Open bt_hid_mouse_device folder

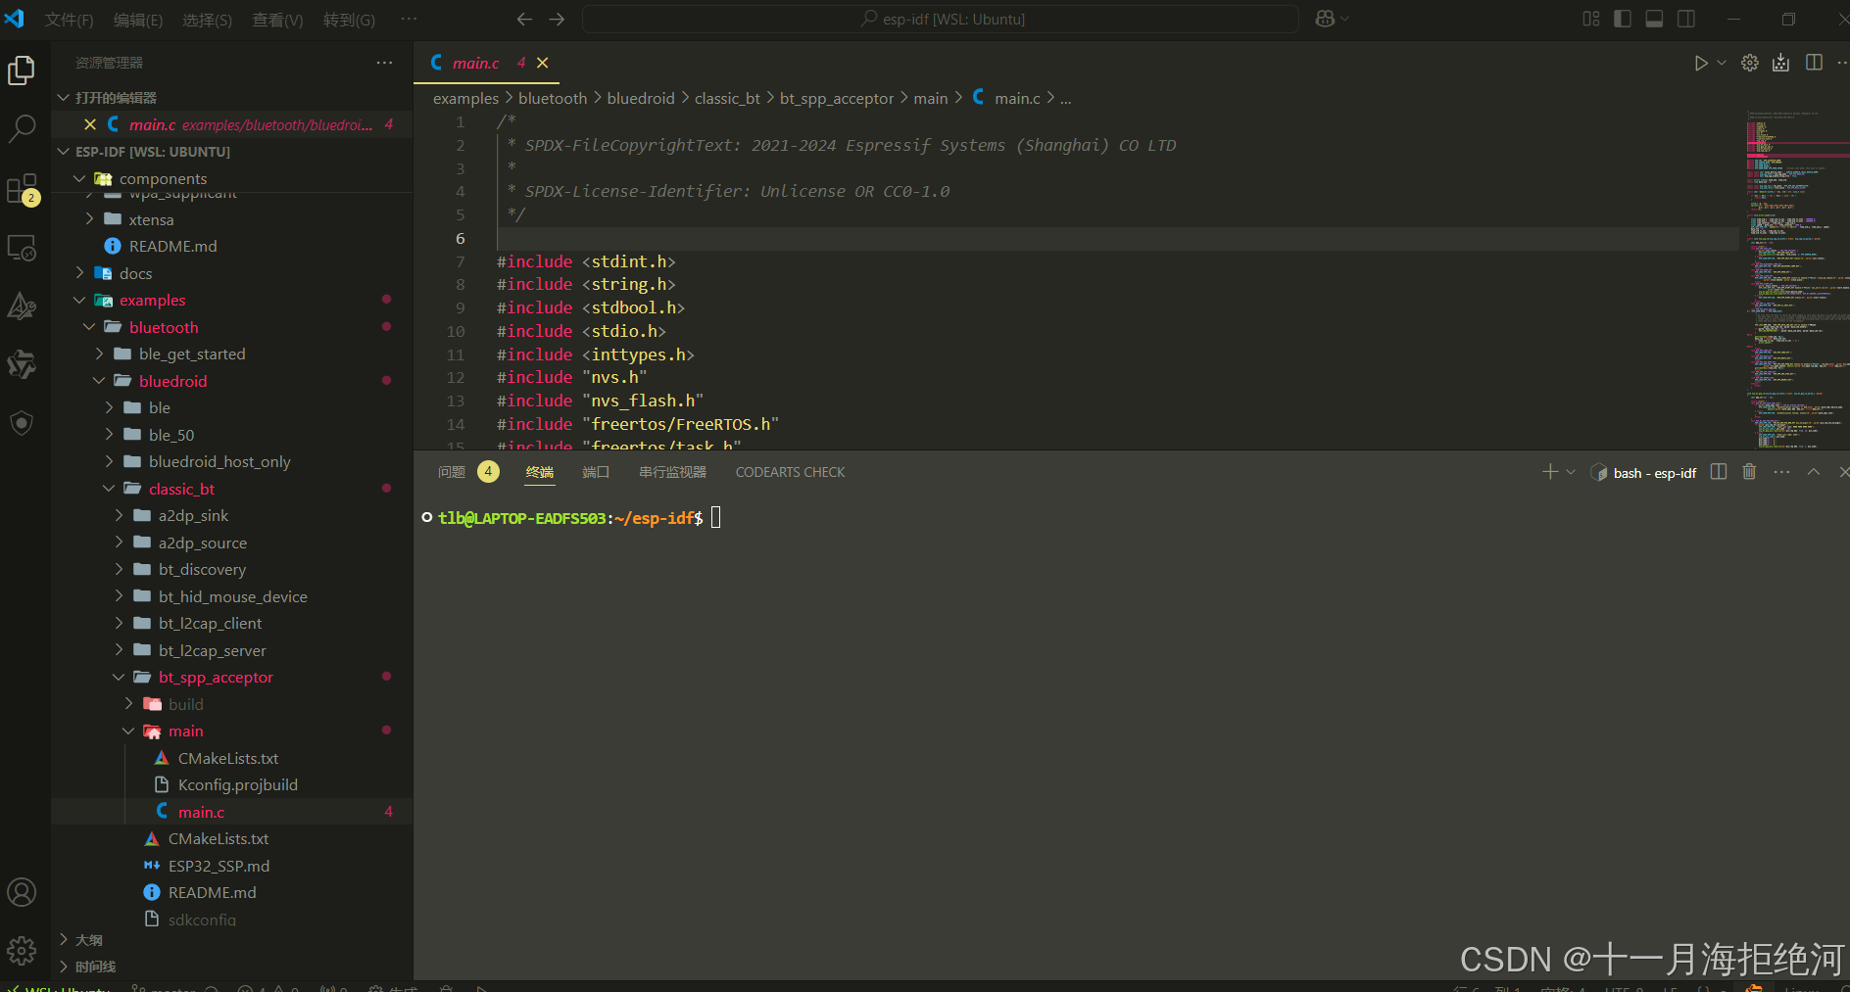[233, 596]
